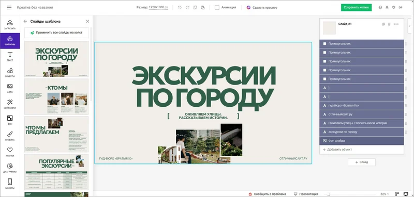The image size is (414, 197).
Task: Click the redo arrow icon
Action: (187, 8)
